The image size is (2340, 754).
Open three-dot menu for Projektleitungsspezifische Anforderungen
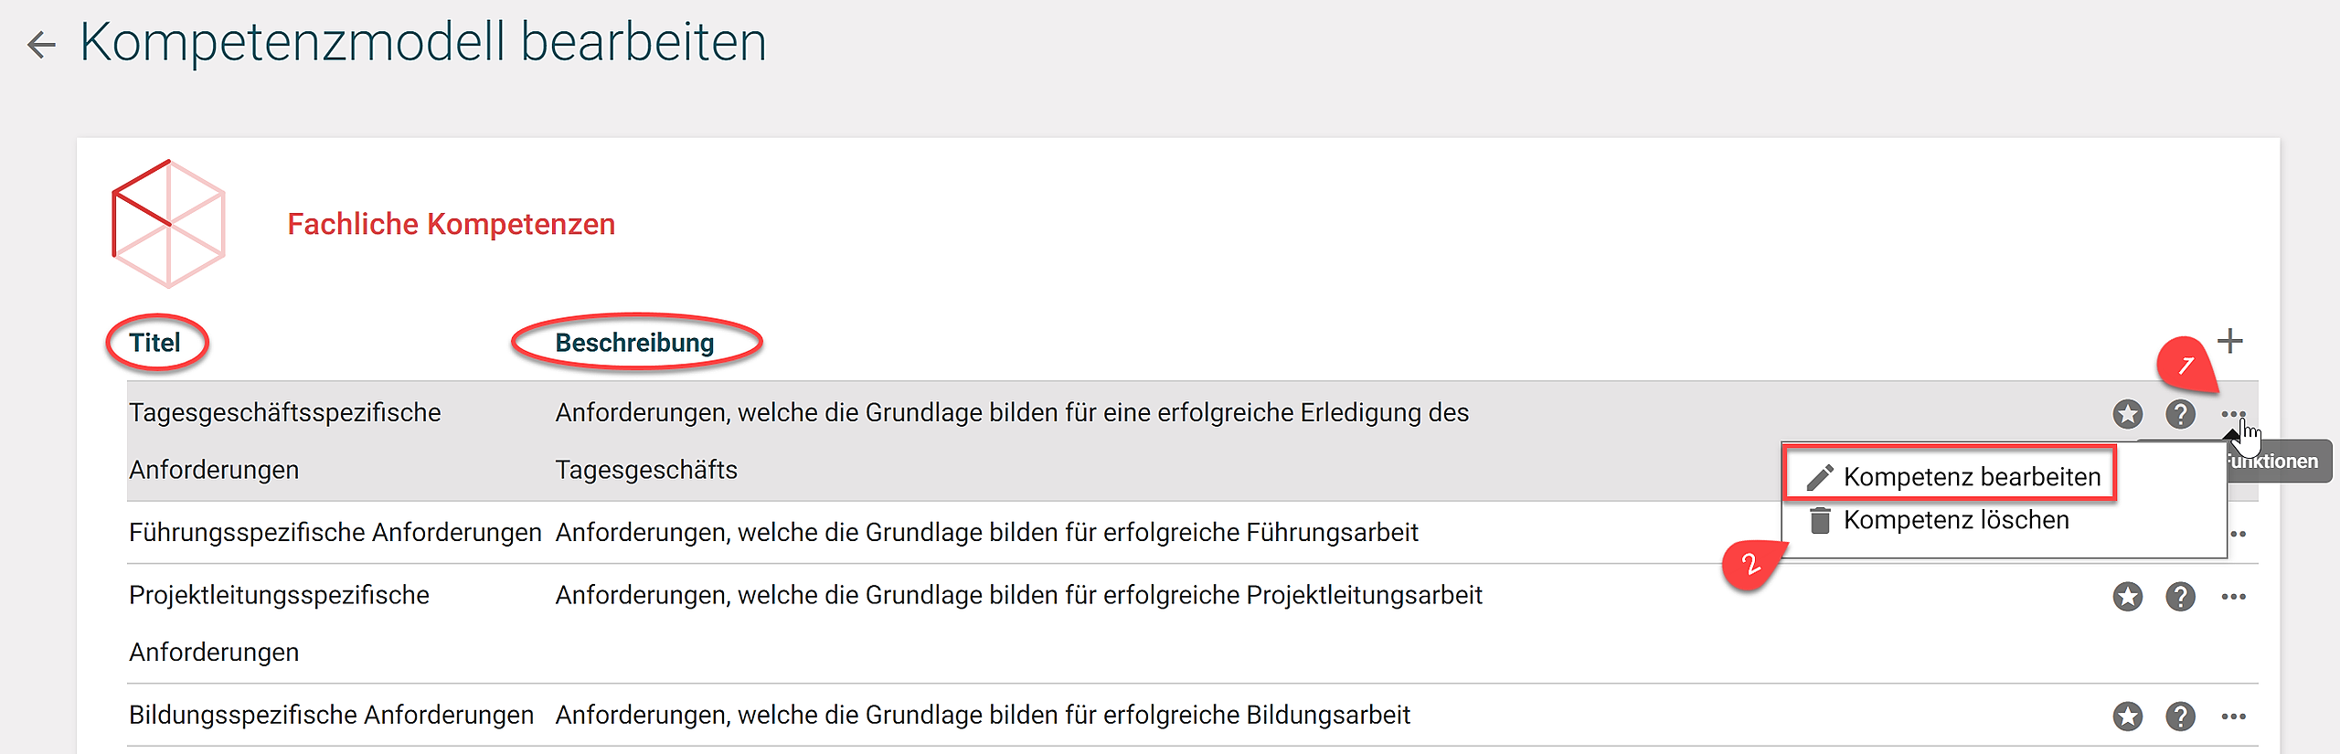[x=2233, y=597]
